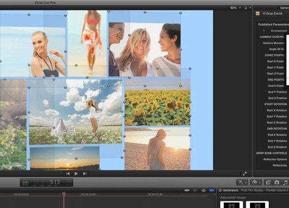Click the Angle Of View parameter label
Viewport: 289px width, 208px height.
pyautogui.click(x=277, y=49)
